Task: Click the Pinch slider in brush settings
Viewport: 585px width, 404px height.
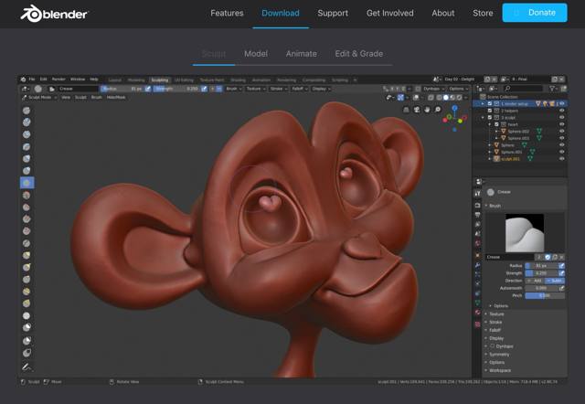Action: [544, 295]
